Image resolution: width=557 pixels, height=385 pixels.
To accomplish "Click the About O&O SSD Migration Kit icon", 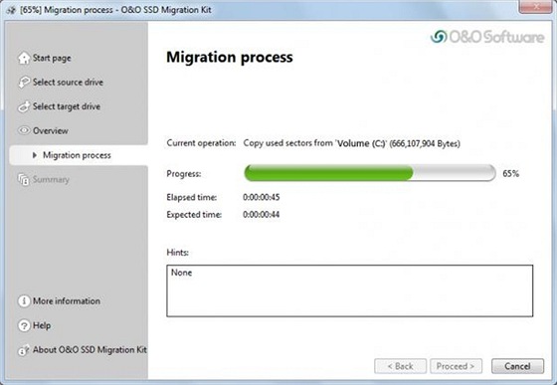I will pos(24,350).
